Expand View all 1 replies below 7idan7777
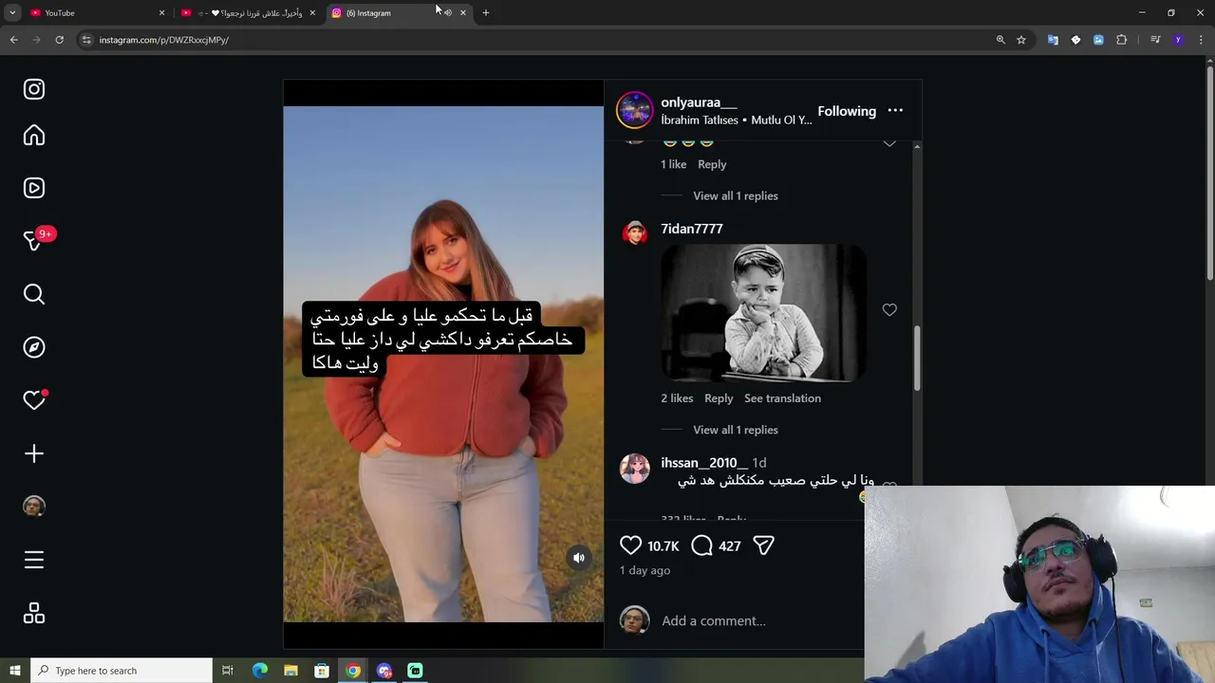Screen dimensions: 1215x683 point(736,430)
